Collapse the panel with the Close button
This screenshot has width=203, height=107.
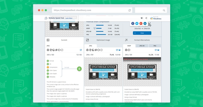(142, 33)
